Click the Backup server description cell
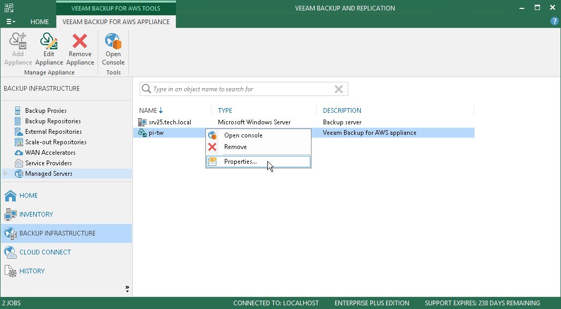 (342, 122)
